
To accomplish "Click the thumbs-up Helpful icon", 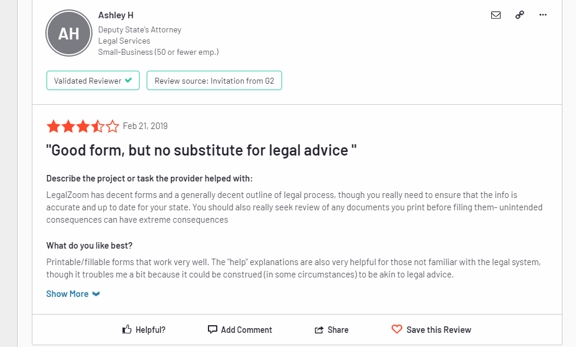I will coord(127,329).
